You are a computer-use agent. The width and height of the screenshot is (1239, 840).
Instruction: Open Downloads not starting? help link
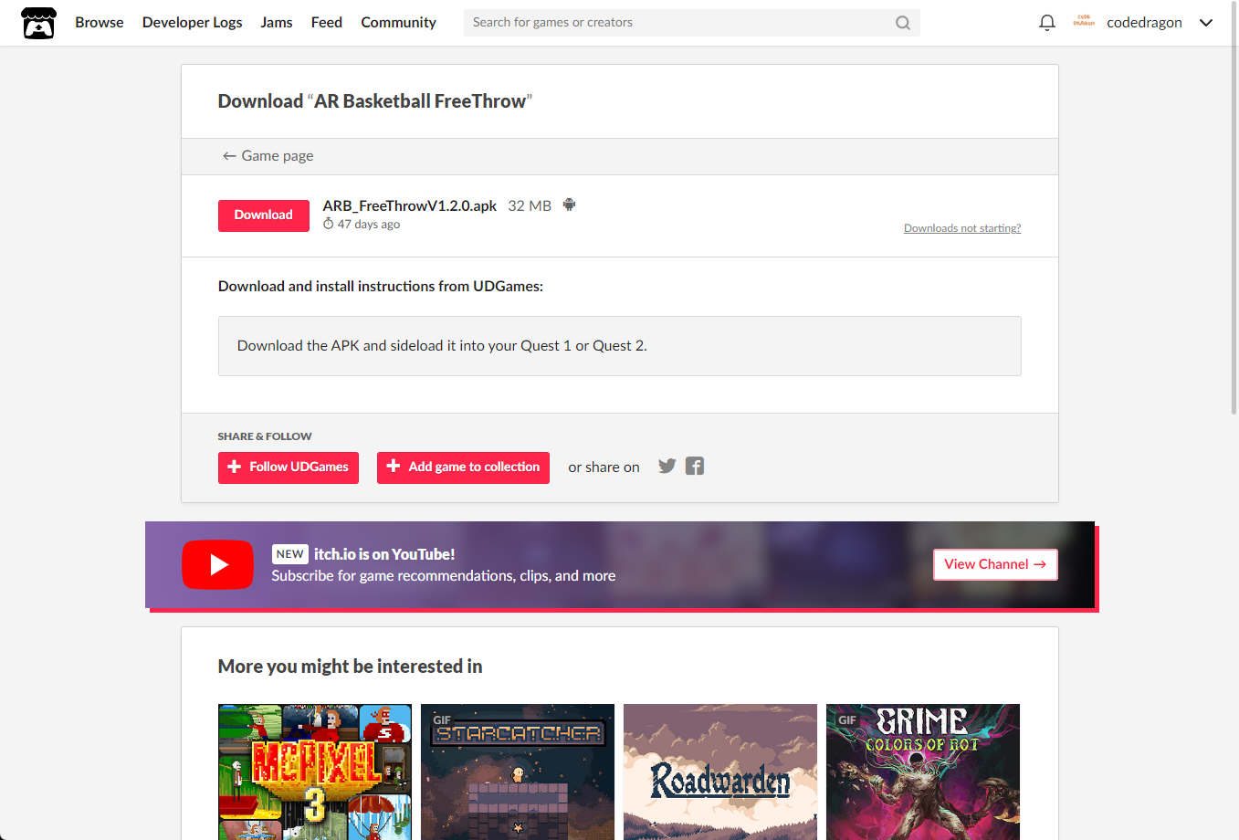962,228
